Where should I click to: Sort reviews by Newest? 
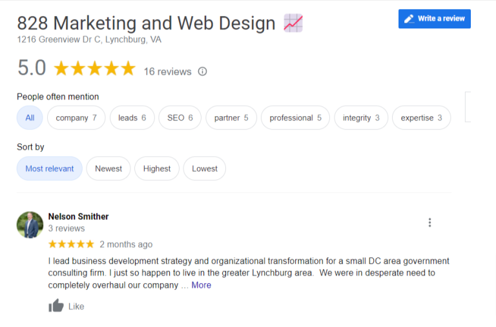(108, 169)
